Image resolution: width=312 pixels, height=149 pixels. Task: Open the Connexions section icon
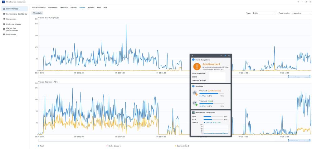pos(4,19)
